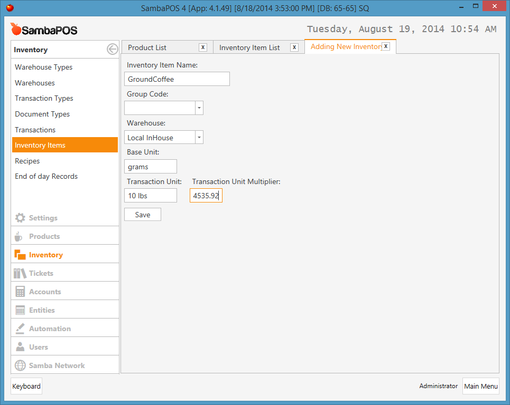The width and height of the screenshot is (510, 405).
Task: Click the Save button
Action: (x=143, y=215)
